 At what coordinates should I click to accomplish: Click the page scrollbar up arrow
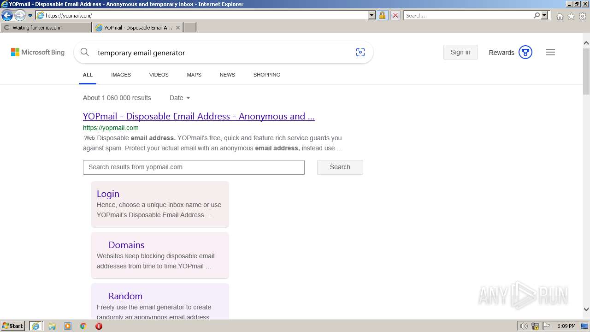pyautogui.click(x=586, y=43)
